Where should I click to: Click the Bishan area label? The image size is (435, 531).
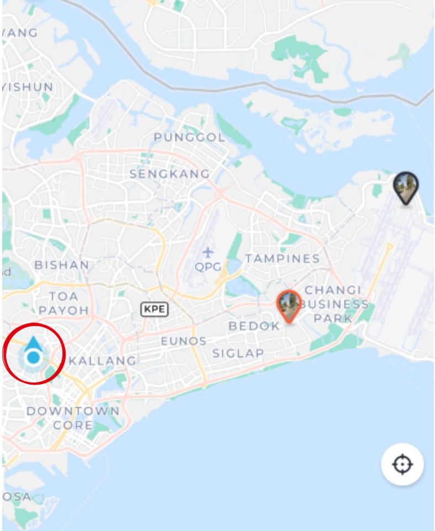(x=62, y=265)
